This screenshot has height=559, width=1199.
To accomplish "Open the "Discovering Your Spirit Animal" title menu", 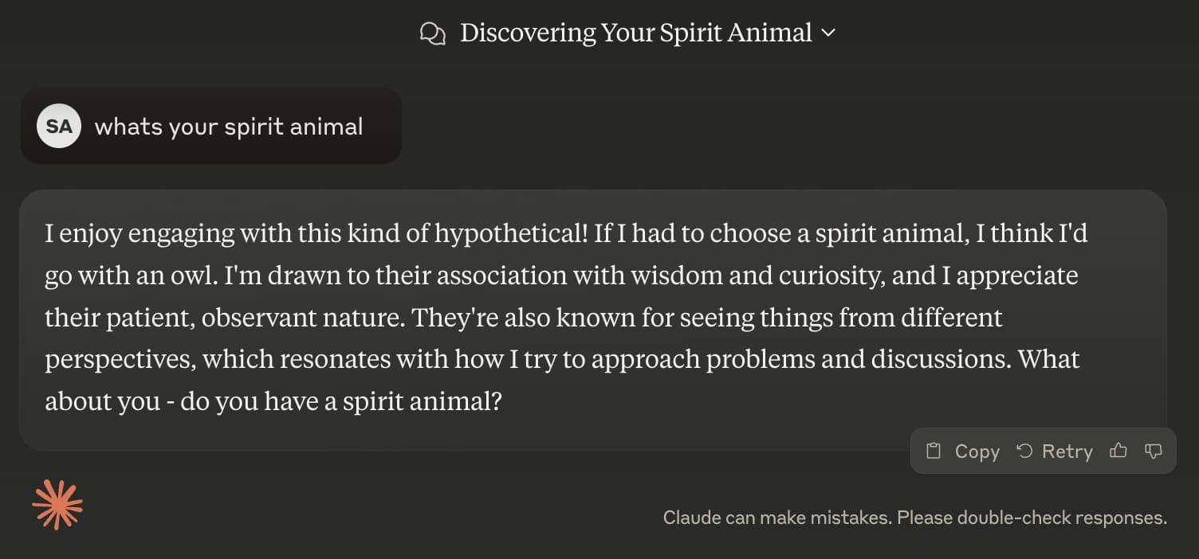I will click(x=635, y=33).
